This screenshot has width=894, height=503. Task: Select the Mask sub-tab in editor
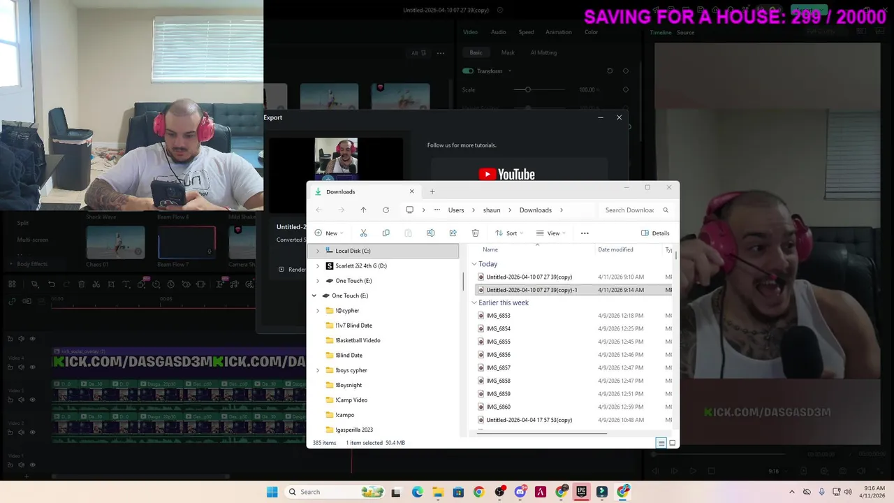click(x=508, y=52)
